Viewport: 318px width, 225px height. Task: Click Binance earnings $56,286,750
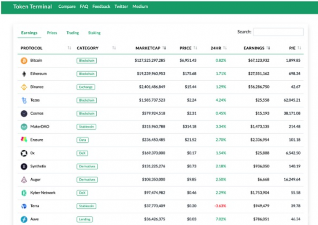pyautogui.click(x=259, y=87)
